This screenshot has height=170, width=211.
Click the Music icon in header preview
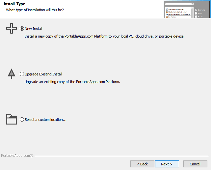pos(196,13)
